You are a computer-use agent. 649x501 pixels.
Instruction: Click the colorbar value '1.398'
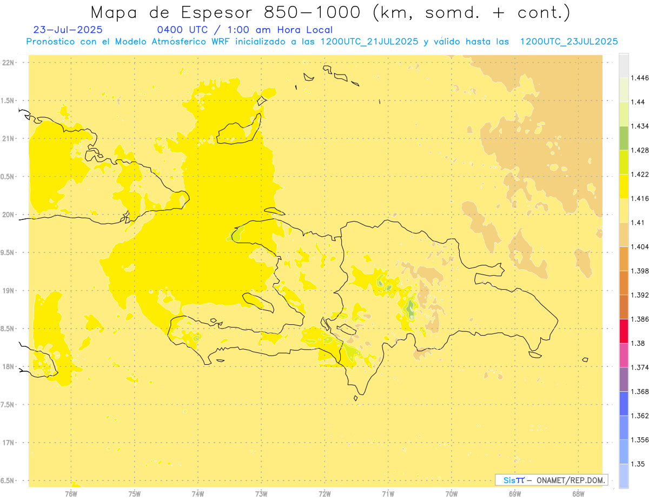tap(639, 271)
